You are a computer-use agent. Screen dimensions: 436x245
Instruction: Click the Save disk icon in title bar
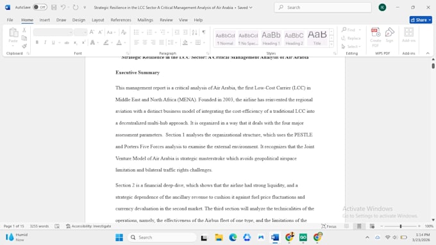click(54, 8)
